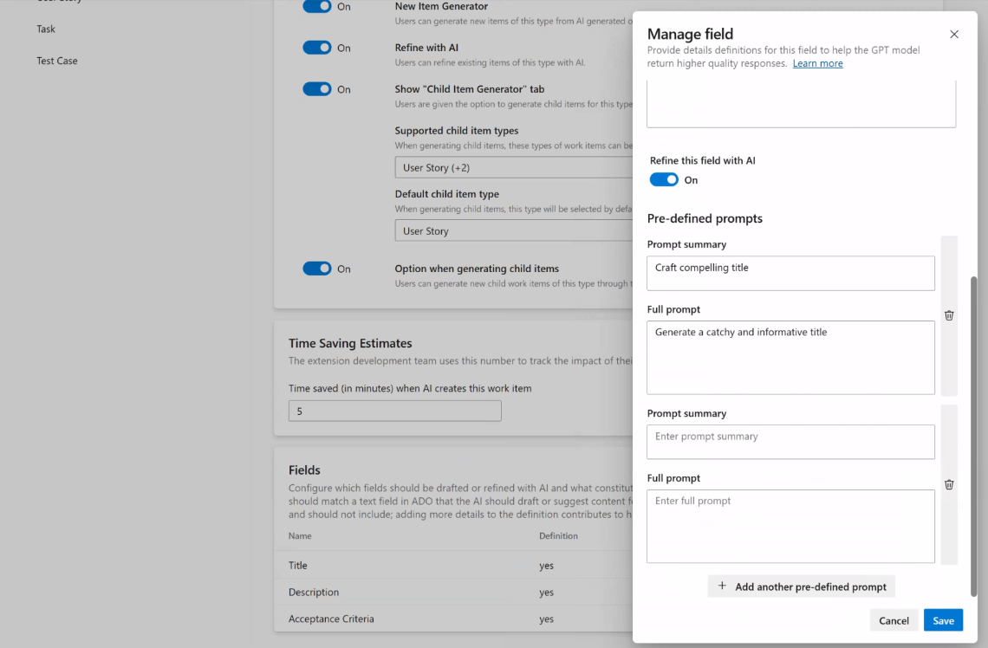Click the 'Enter prompt summary' input field
The image size is (988, 648).
(x=790, y=442)
